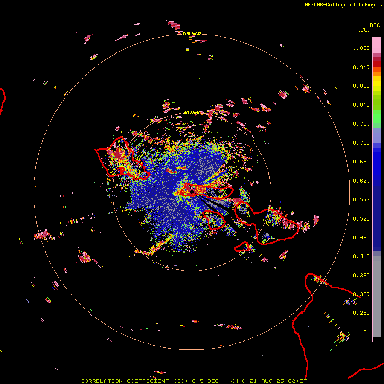Click the 0.787 scale value

click(x=361, y=124)
